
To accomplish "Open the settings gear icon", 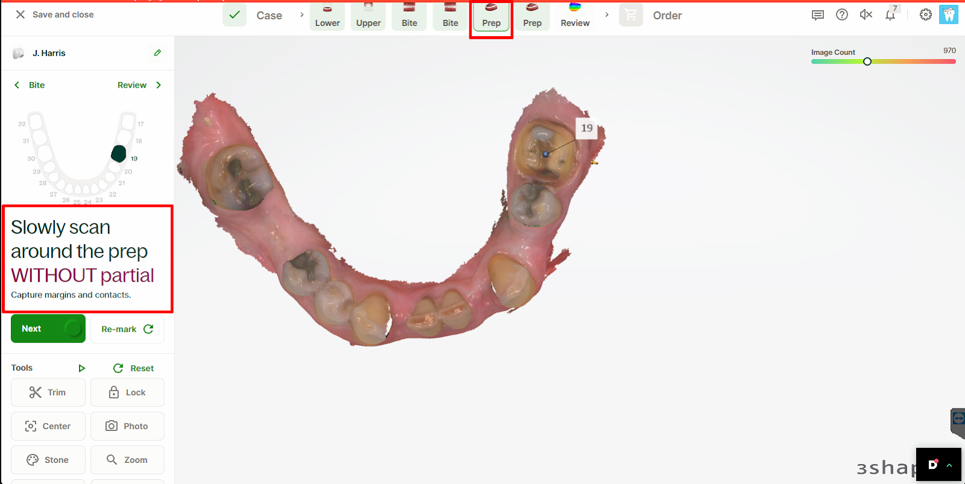I will point(925,15).
